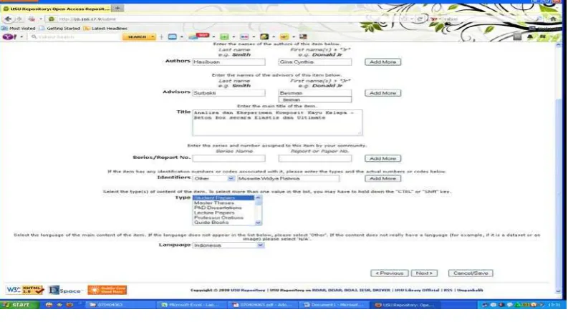This screenshot has height=322, width=568.
Task: Click the Authors last name field
Action: (229, 62)
